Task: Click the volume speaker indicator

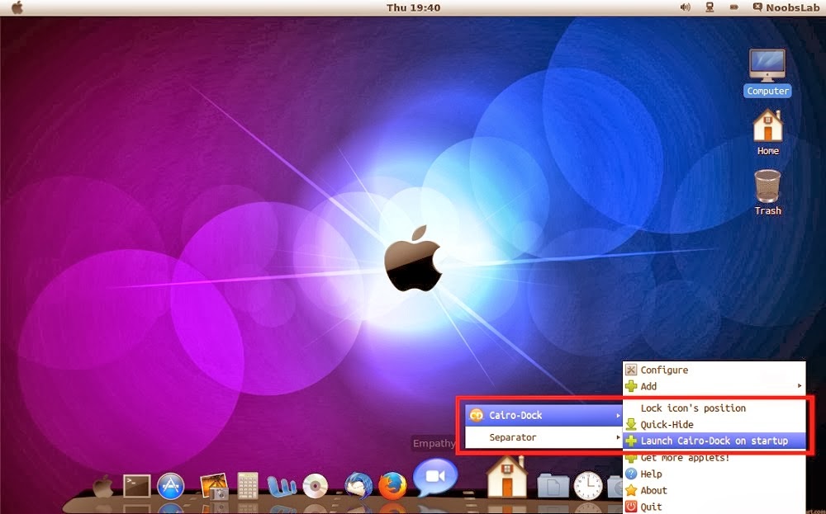Action: coord(685,7)
